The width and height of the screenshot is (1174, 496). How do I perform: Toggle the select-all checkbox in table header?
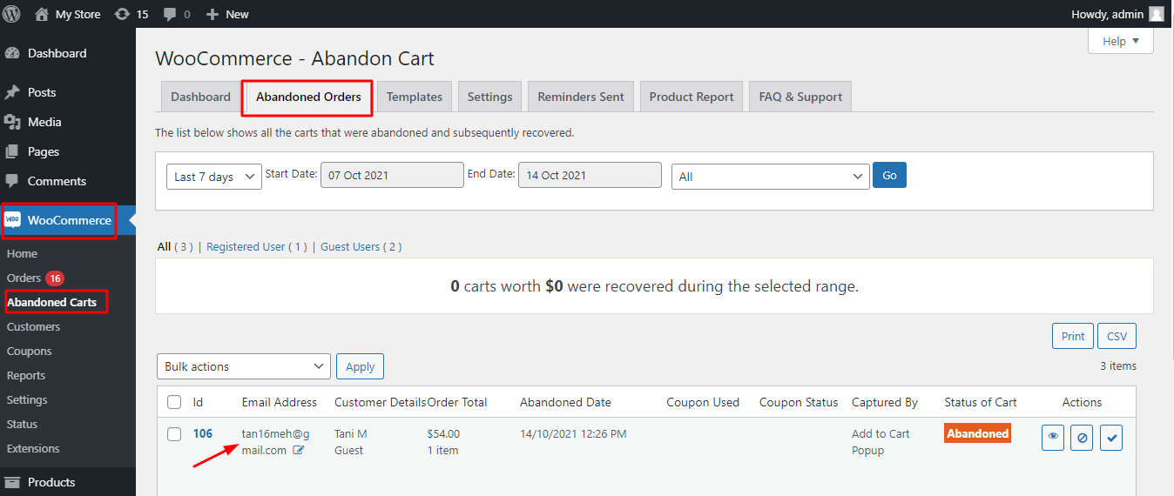[x=174, y=402]
